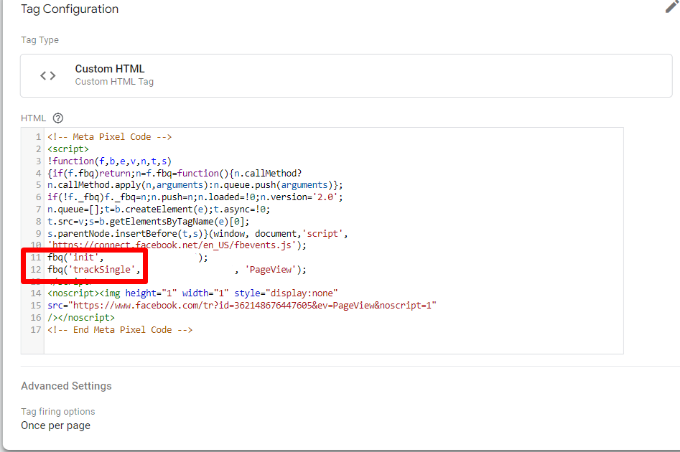Click line number 17 in the gutter
The height and width of the screenshot is (452, 680).
[x=36, y=330]
